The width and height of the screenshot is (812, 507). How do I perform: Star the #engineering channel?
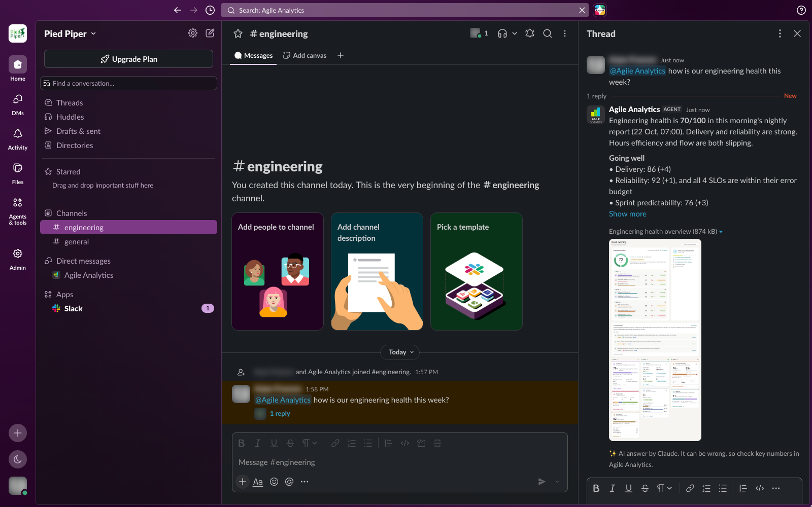tap(238, 34)
